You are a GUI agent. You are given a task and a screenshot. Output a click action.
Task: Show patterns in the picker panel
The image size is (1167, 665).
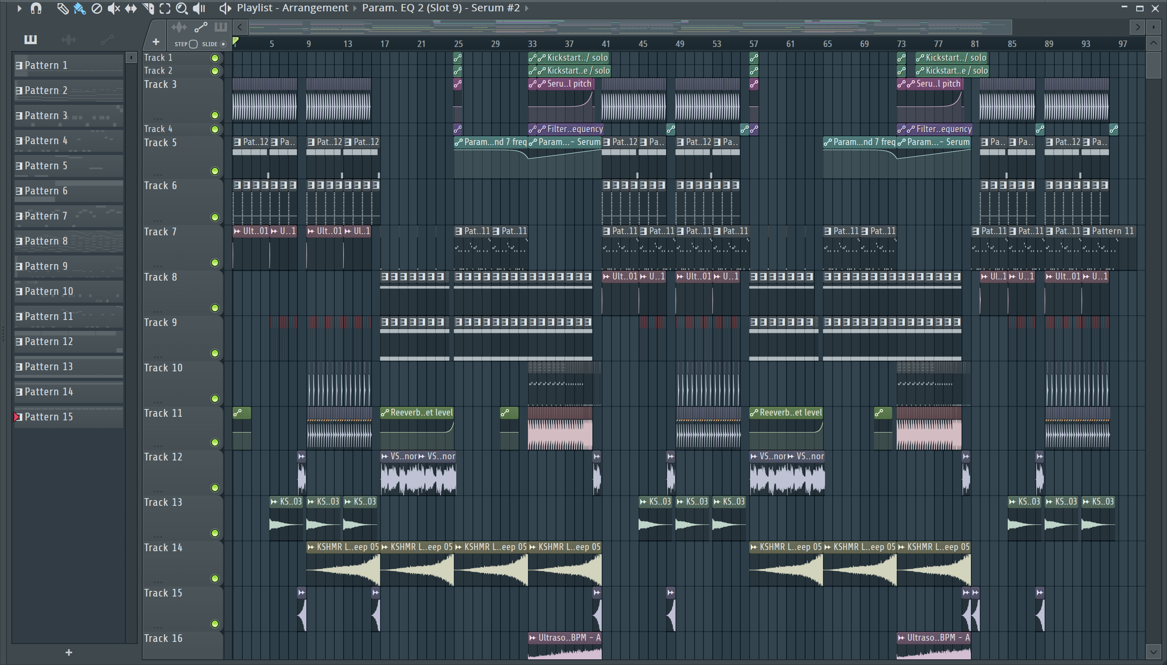tap(30, 40)
